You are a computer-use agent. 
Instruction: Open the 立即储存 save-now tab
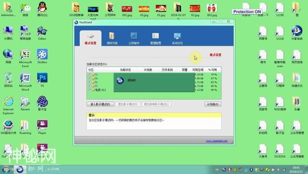[x=134, y=39]
